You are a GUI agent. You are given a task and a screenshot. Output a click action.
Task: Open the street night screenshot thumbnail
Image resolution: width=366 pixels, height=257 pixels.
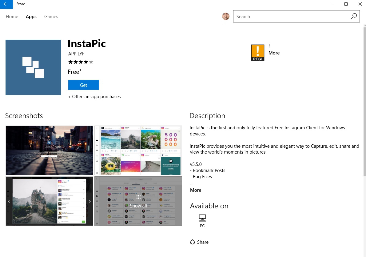(x=49, y=150)
